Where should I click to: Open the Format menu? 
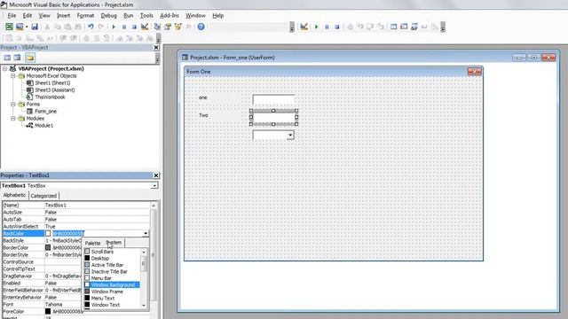tap(85, 16)
